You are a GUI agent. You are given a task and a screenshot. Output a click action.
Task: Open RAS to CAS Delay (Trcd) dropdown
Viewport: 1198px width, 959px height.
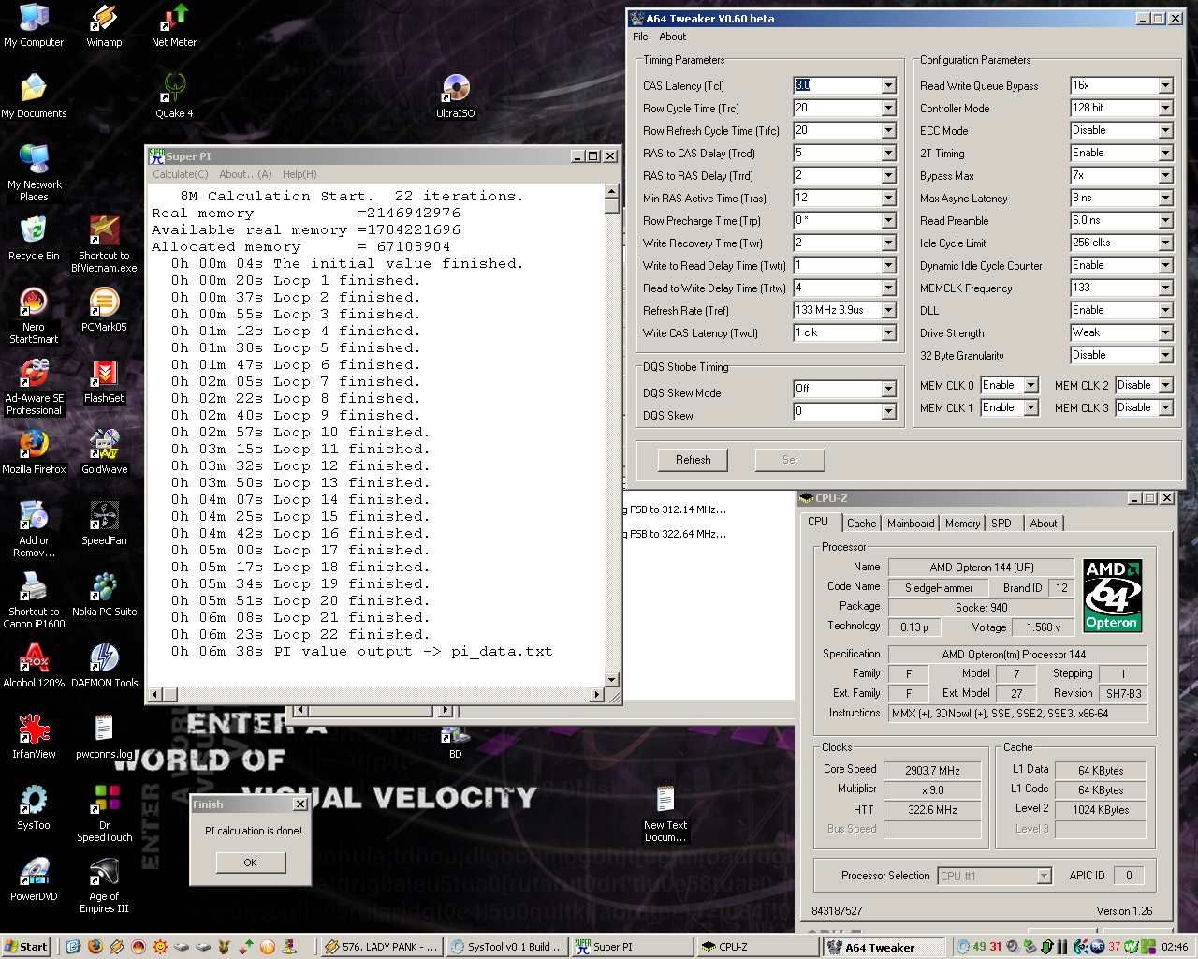click(888, 153)
